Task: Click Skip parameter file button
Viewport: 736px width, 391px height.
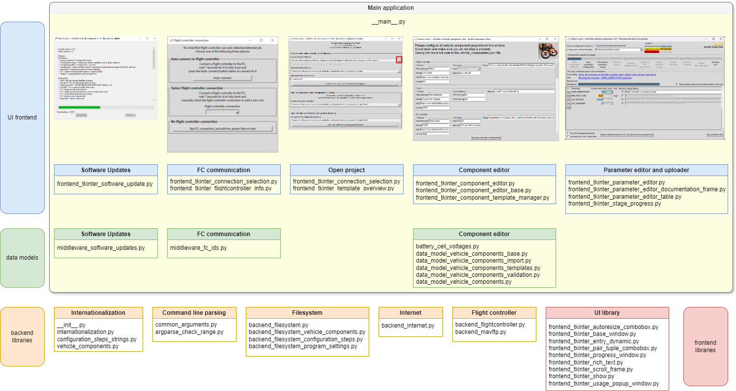Action: click(x=714, y=135)
